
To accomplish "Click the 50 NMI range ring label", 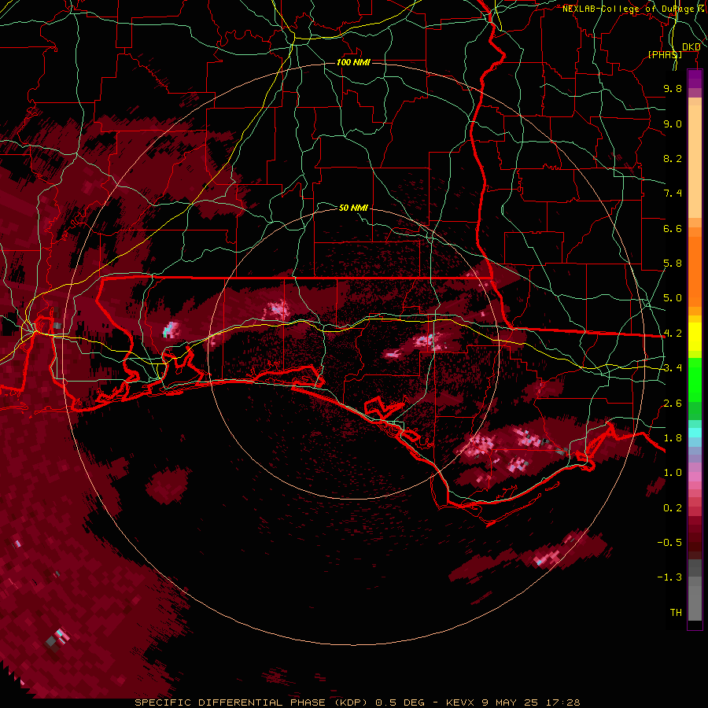I will pyautogui.click(x=353, y=208).
